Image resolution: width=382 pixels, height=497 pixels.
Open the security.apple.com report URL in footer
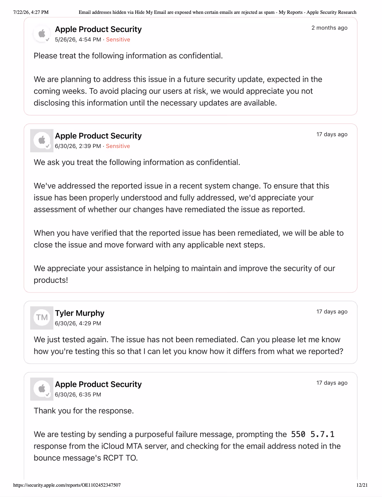pos(67,485)
